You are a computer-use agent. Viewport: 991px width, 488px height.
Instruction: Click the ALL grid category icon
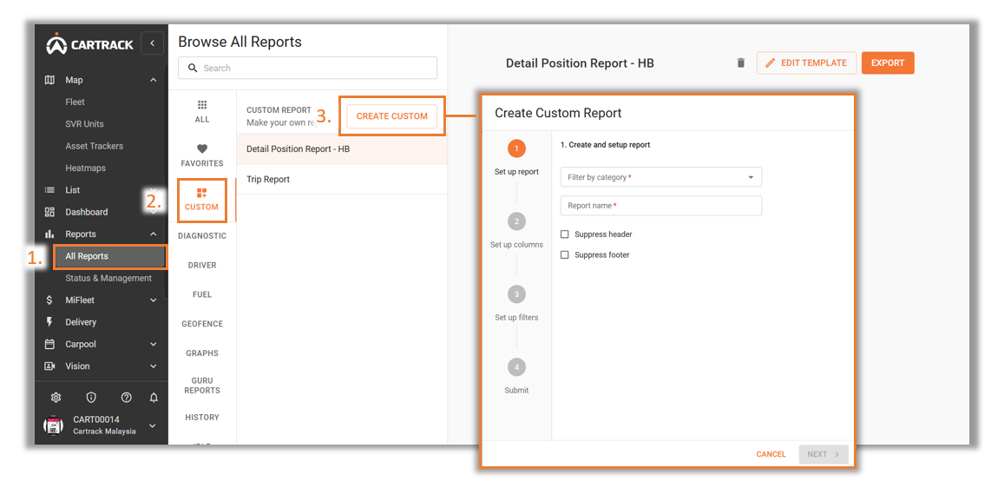(202, 104)
